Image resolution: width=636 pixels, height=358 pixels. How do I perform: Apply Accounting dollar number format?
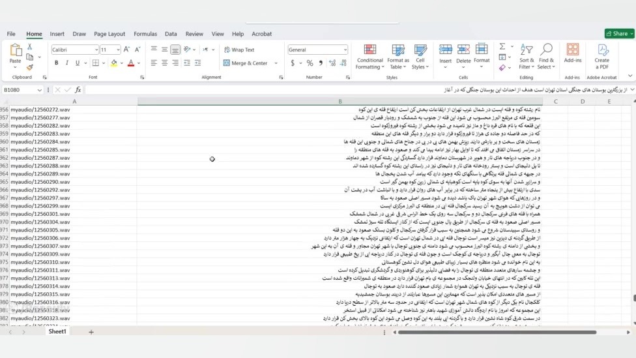coord(293,63)
